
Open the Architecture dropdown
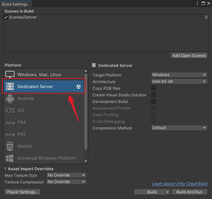[179, 81]
